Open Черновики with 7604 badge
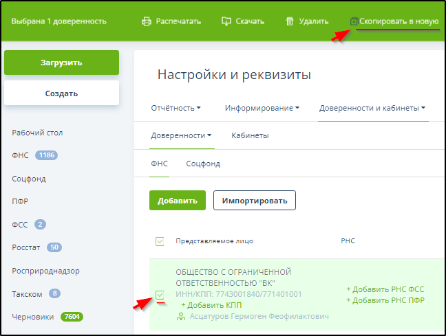 (x=47, y=317)
